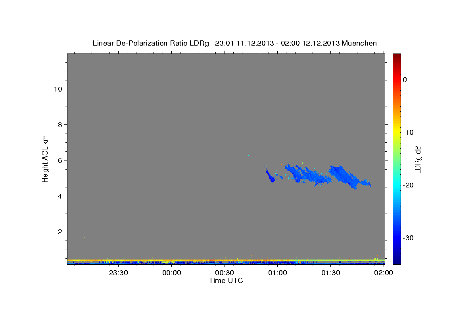This screenshot has height=317, width=476.
Task: Click the Height AGL km axis label
Action: tap(46, 158)
